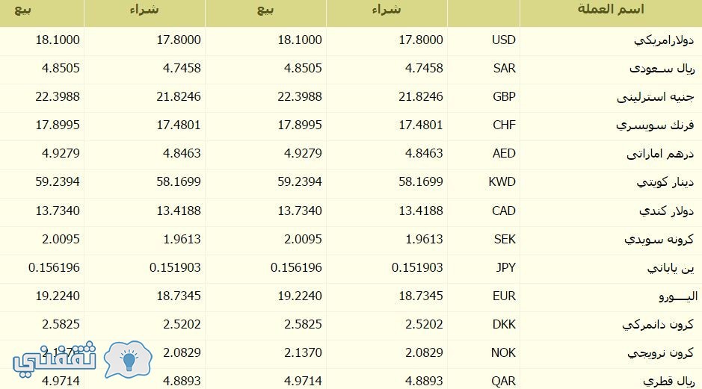Click the دولار كندي currency name
The width and height of the screenshot is (702, 389).
click(667, 211)
